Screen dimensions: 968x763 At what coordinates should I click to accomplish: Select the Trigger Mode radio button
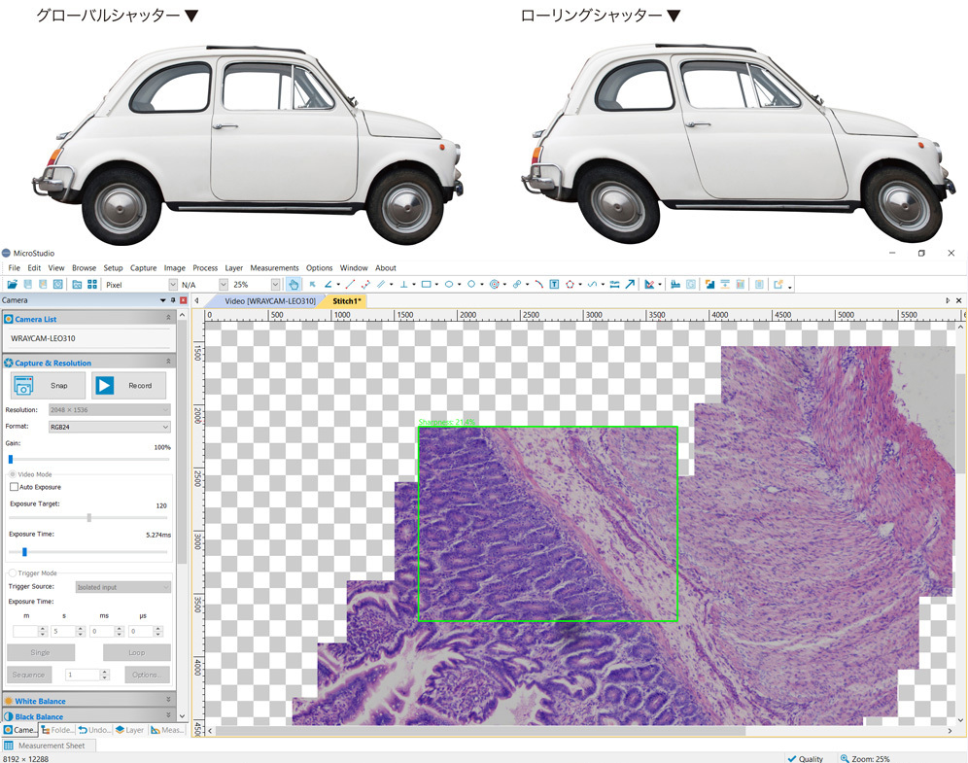pos(13,573)
